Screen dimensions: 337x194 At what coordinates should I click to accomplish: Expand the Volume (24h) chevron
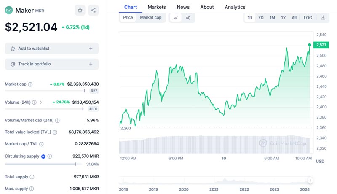pyautogui.click(x=41, y=102)
